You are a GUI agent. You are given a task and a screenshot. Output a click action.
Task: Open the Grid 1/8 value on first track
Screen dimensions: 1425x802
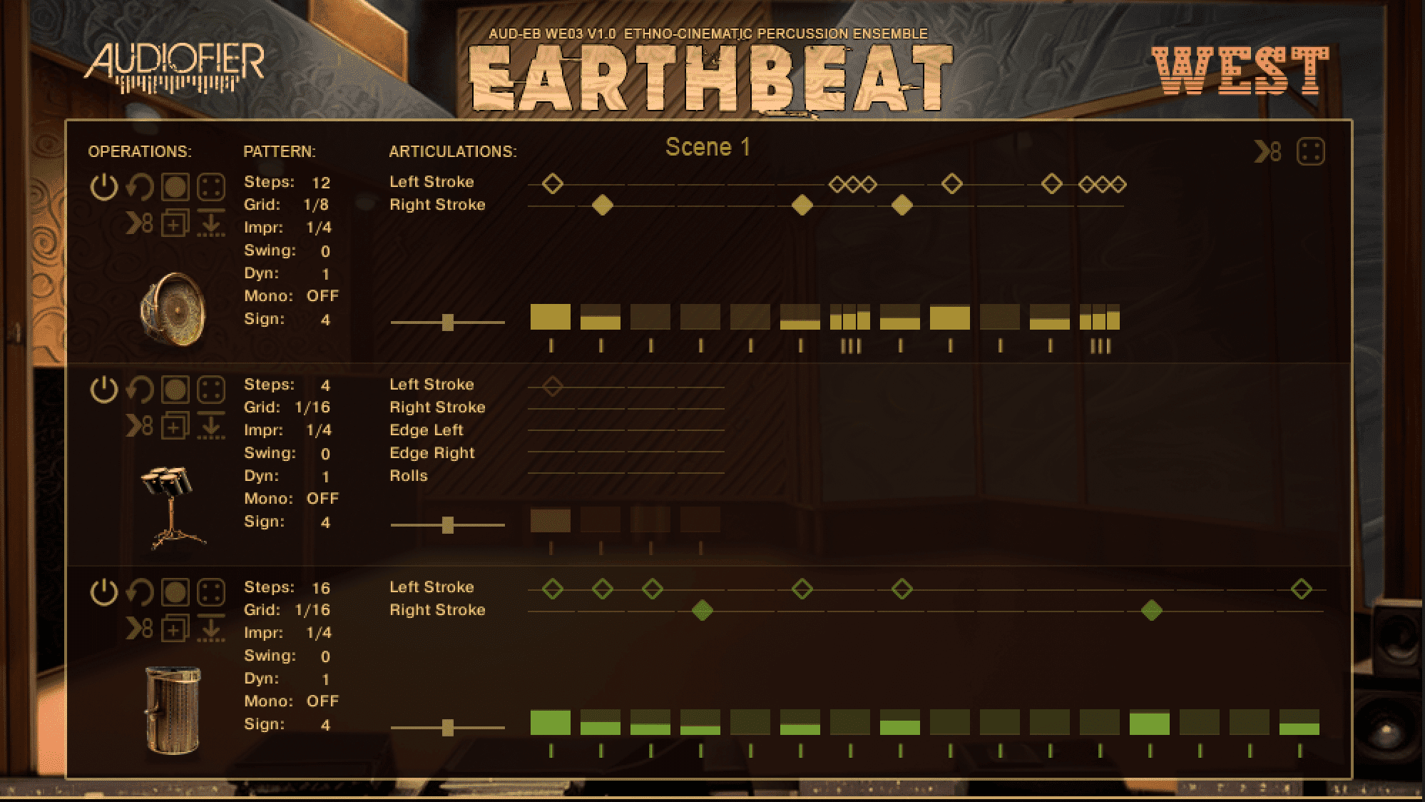click(316, 205)
